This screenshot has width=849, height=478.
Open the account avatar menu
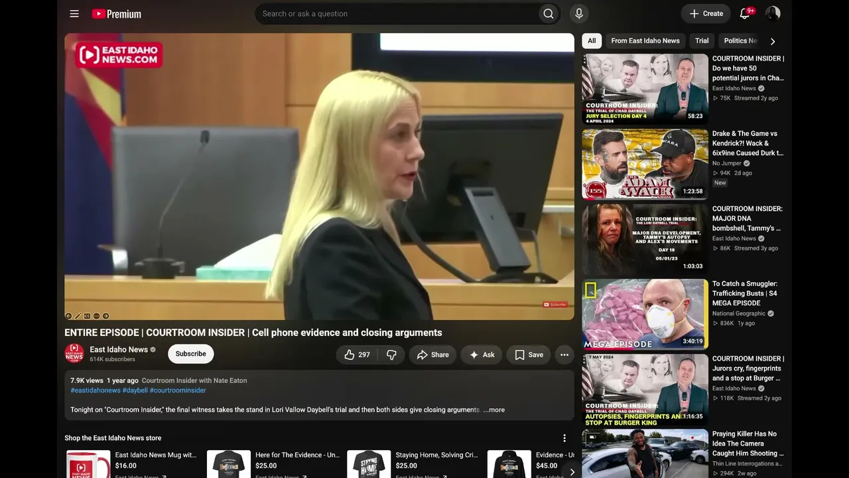(773, 13)
